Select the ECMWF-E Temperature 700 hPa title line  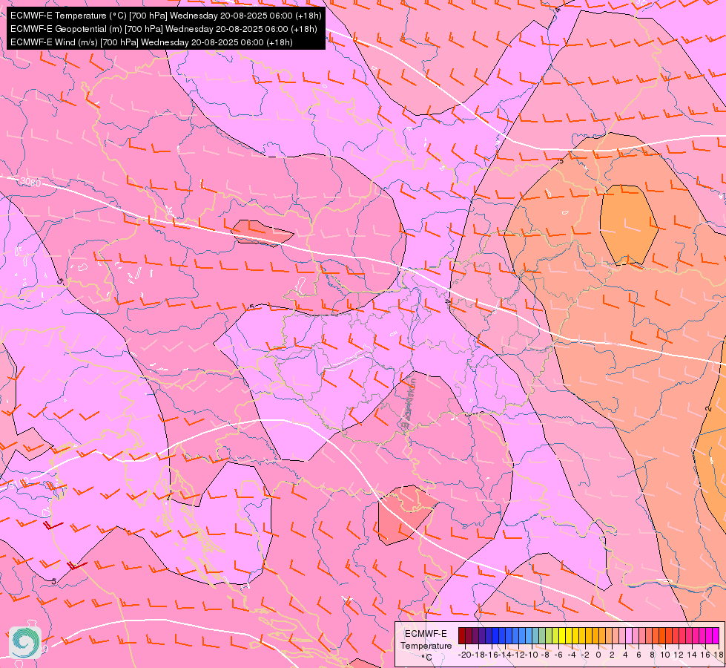click(166, 16)
